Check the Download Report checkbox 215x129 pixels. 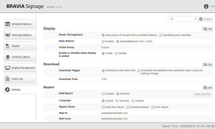128,107
